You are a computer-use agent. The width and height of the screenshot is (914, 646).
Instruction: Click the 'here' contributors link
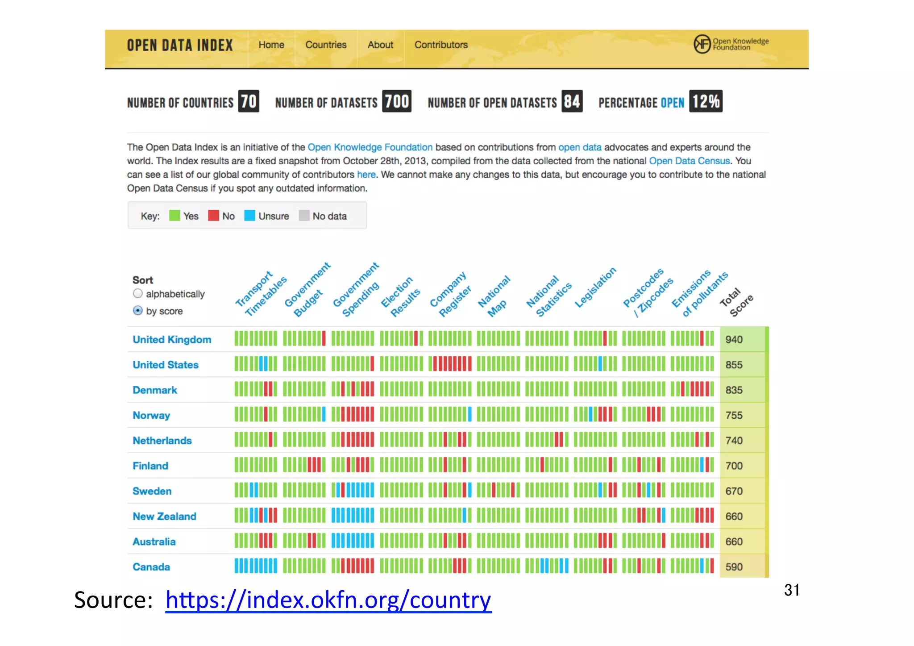(x=366, y=175)
